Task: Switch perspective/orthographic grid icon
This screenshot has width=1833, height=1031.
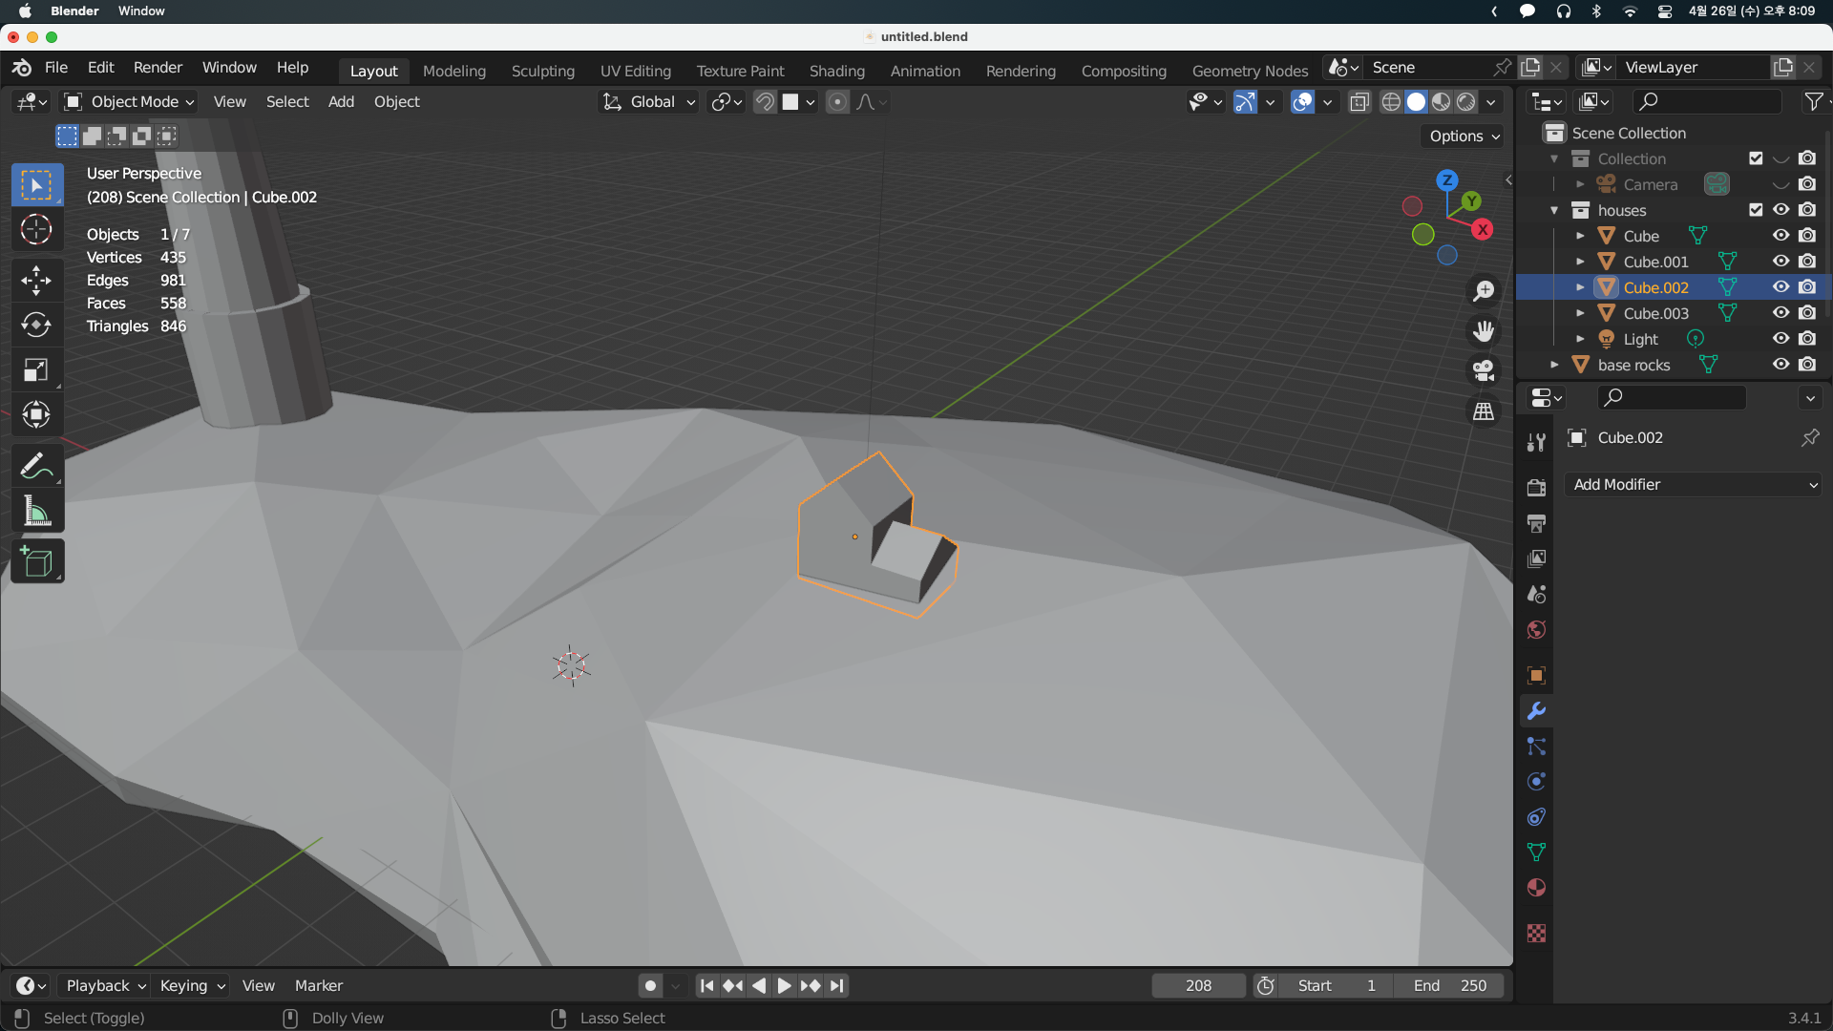Action: point(1484,411)
